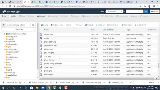Click the vertical scrollbar of file list

[158, 65]
